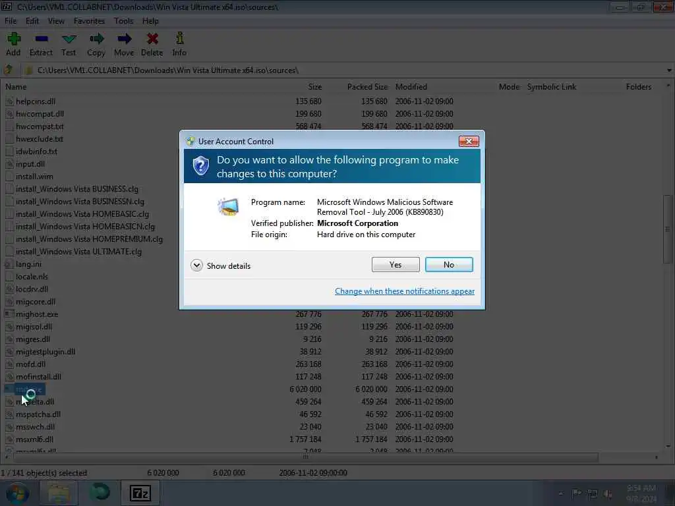This screenshot has height=506, width=675.
Task: Sort by the Size column header
Action: coord(314,87)
